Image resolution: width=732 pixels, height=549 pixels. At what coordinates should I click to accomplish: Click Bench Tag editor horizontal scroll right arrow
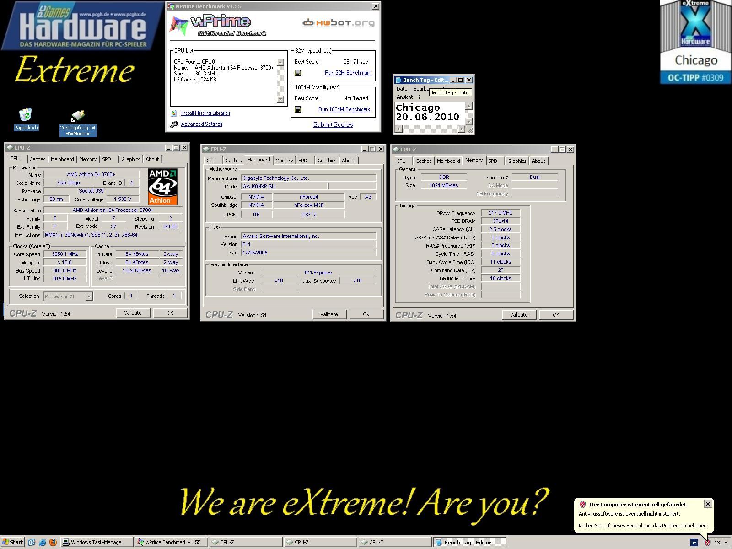461,129
